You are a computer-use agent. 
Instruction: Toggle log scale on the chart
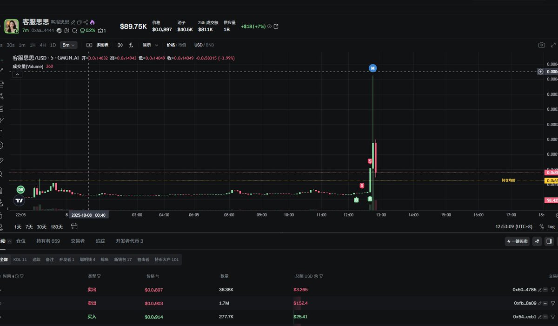pyautogui.click(x=551, y=226)
